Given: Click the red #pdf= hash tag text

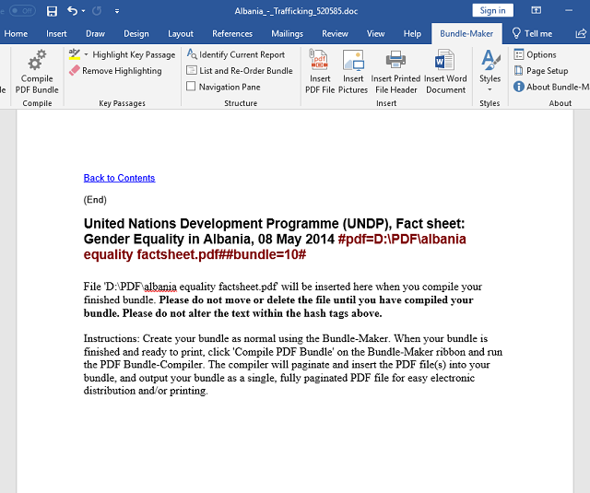Looking at the screenshot, I should 275,247.
